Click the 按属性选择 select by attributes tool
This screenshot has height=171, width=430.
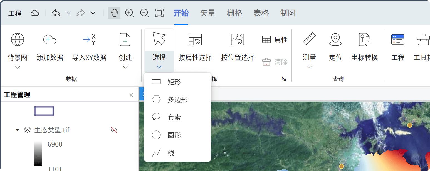[x=195, y=47]
